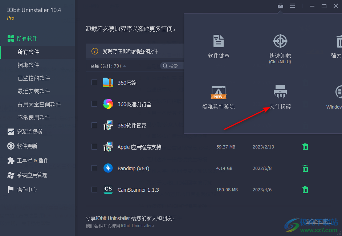Tick the checkbox for 360压缩
The image size is (342, 236).
[x=94, y=82]
